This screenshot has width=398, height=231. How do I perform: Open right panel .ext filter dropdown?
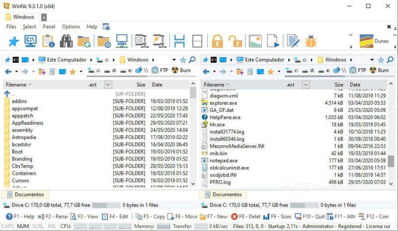tap(306, 84)
